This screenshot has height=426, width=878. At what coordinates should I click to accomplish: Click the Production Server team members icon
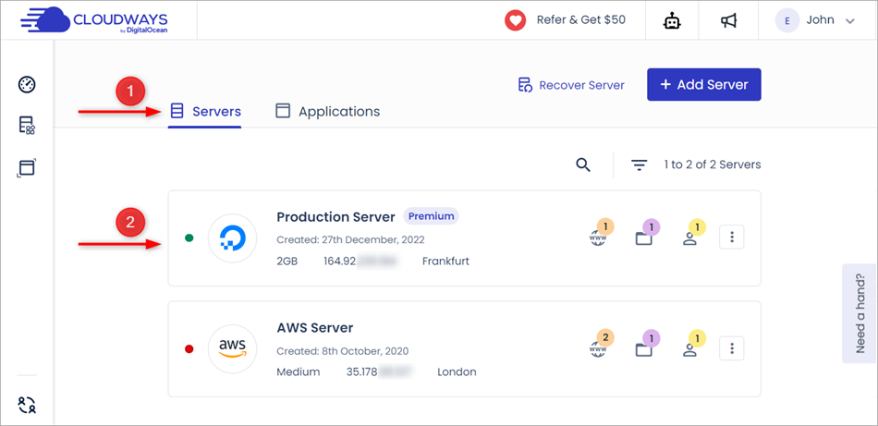pyautogui.click(x=689, y=237)
